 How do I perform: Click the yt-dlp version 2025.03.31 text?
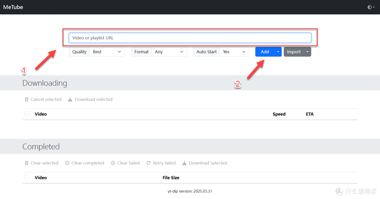point(190,191)
